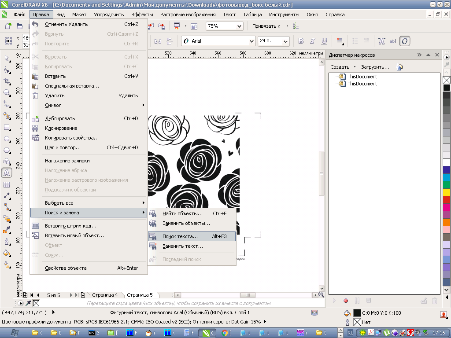Select the Freehand drawing tool
This screenshot has width=451, height=338.
(x=7, y=104)
